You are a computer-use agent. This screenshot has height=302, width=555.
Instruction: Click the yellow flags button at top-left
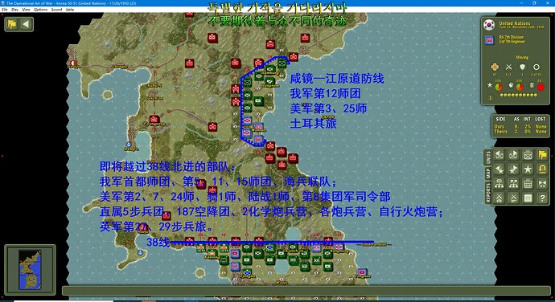pos(12,24)
